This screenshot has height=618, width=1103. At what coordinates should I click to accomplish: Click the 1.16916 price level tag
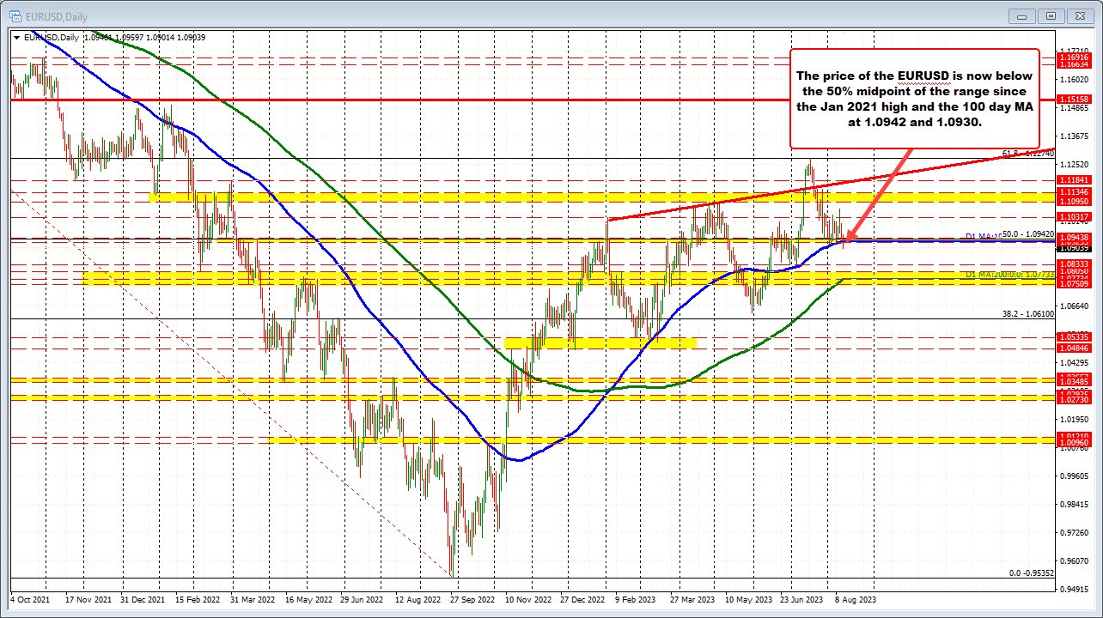(x=1072, y=57)
